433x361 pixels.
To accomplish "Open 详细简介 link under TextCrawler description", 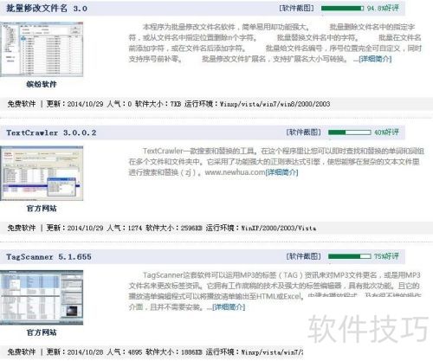I will click(x=281, y=172).
